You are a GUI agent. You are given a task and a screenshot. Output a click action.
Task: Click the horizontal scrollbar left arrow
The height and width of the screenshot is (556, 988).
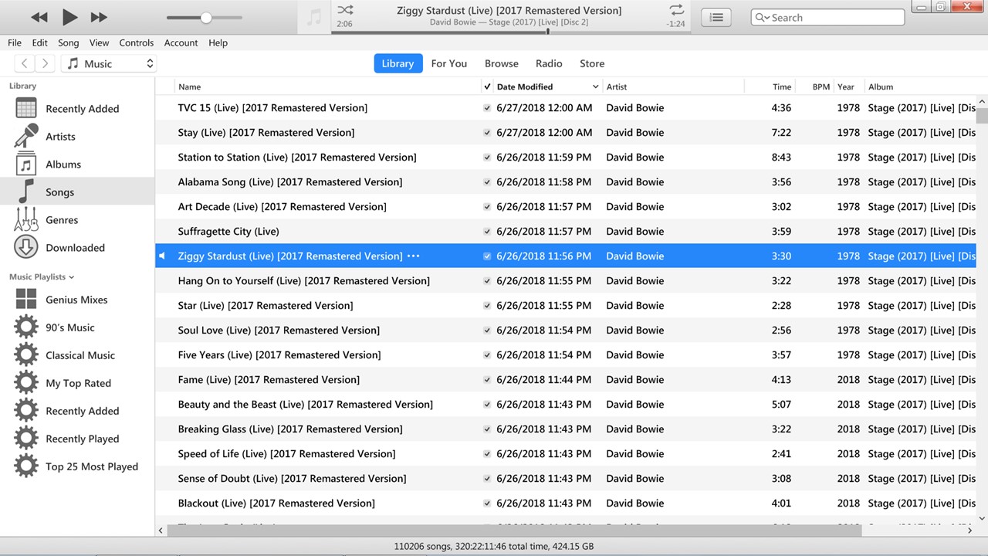(161, 530)
